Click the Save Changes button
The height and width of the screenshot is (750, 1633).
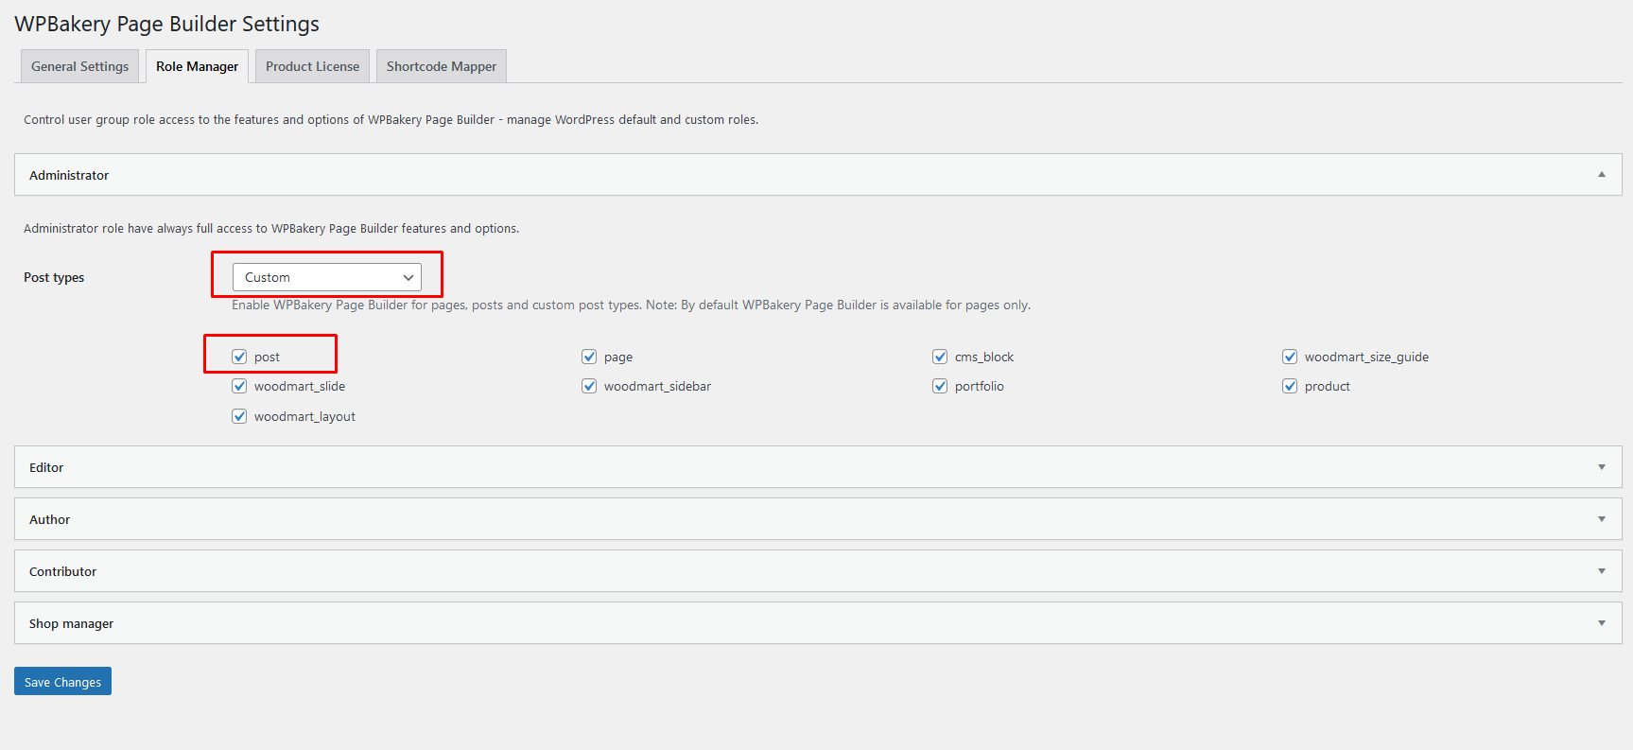(62, 681)
